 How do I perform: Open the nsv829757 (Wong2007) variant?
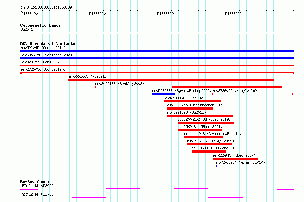41,62
